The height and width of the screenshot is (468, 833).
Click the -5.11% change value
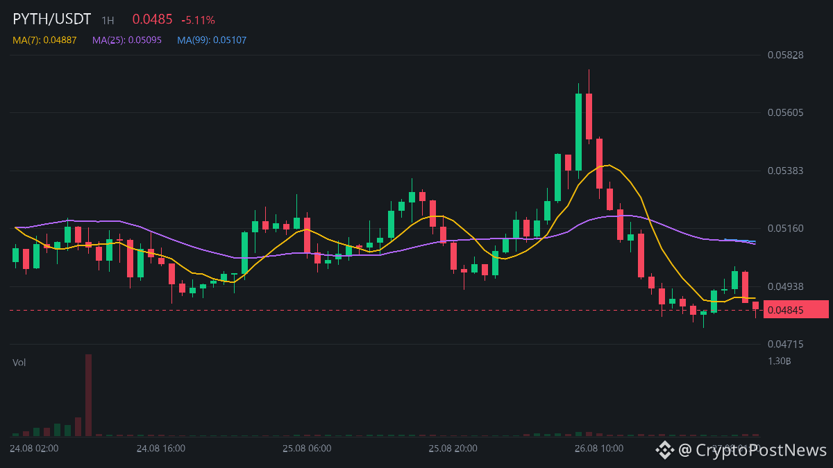(x=199, y=20)
